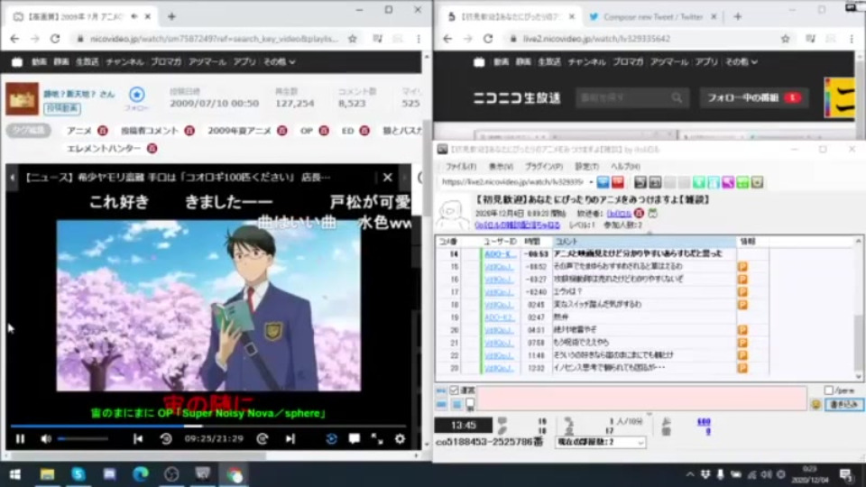Click the rewind 10 seconds icon
866x487 pixels.
click(166, 439)
